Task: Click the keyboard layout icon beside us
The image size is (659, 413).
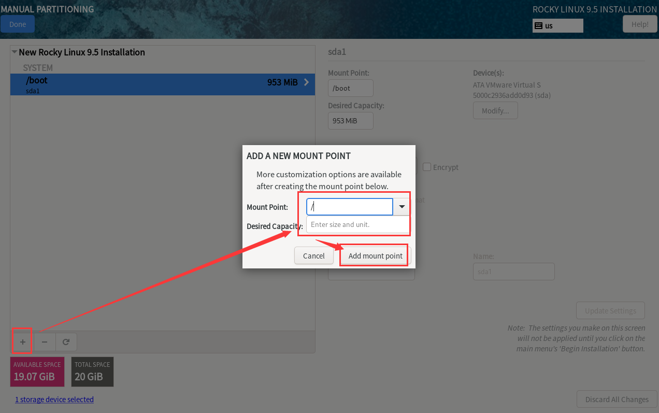Action: pos(539,25)
